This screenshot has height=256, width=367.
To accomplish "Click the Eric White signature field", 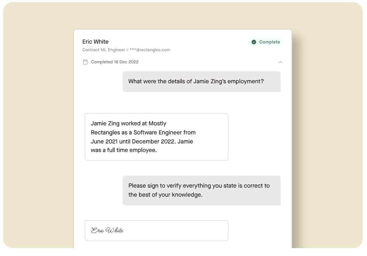I will click(156, 230).
